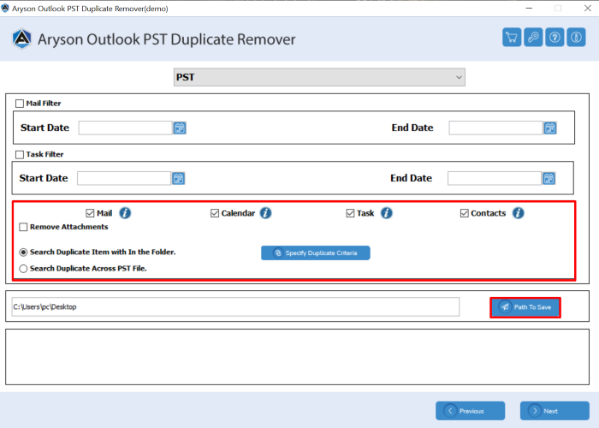Click the about info icon in header
The image size is (599, 428).
pos(576,38)
